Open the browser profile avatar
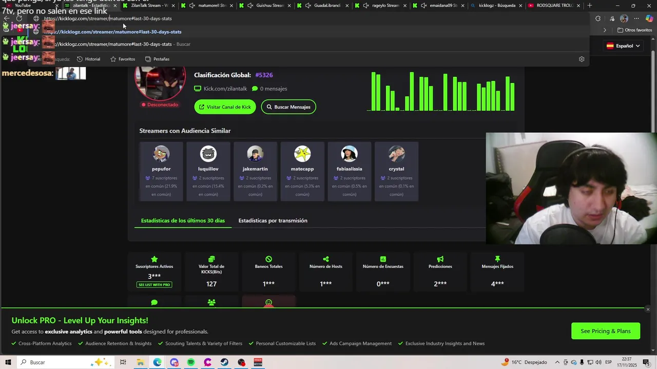The height and width of the screenshot is (369, 657). click(x=624, y=19)
